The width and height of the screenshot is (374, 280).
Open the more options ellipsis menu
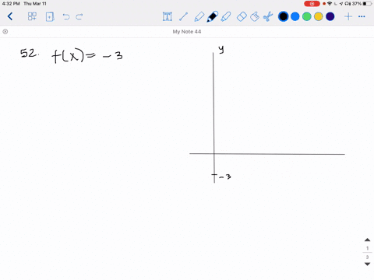[362, 16]
